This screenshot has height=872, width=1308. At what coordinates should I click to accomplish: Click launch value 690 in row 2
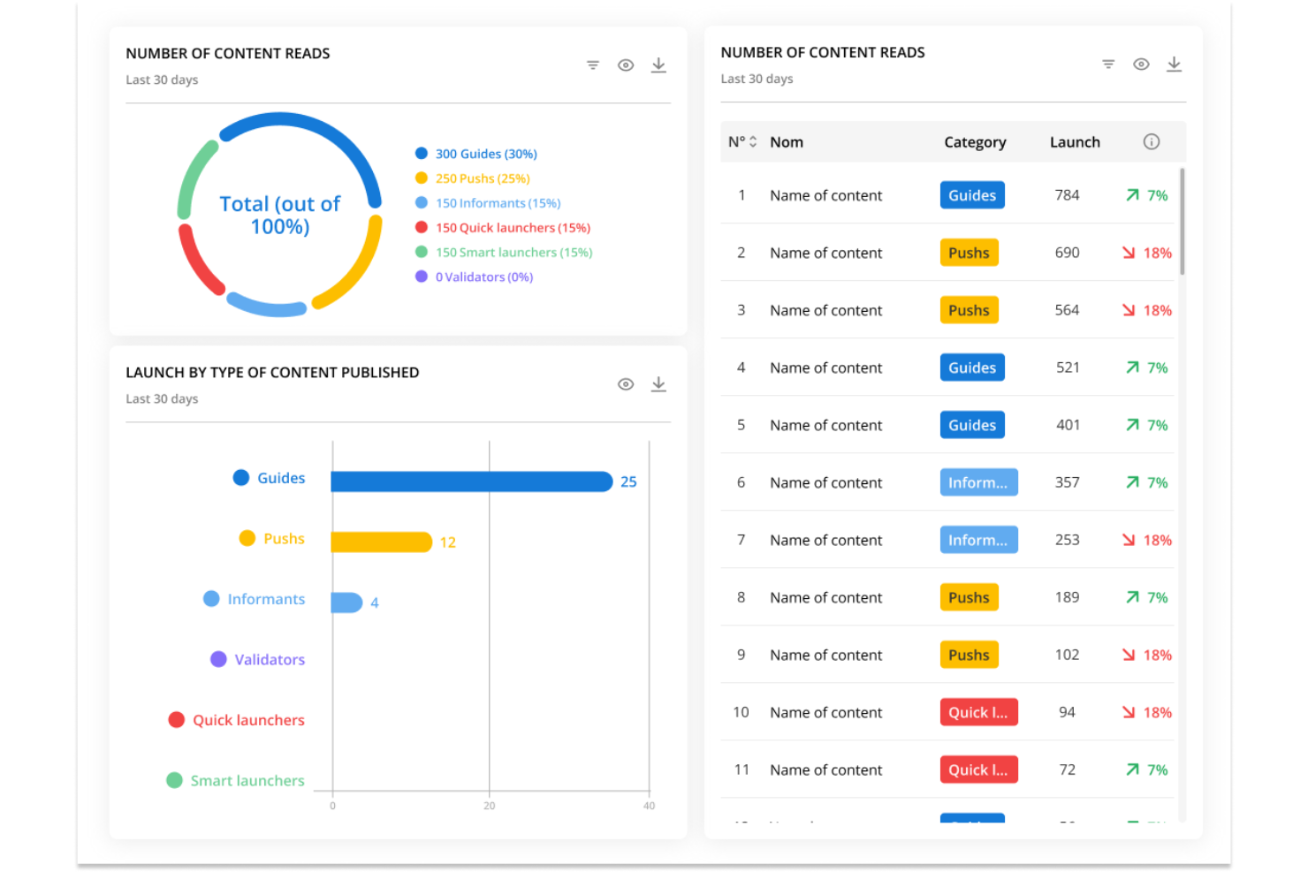[x=1067, y=253]
